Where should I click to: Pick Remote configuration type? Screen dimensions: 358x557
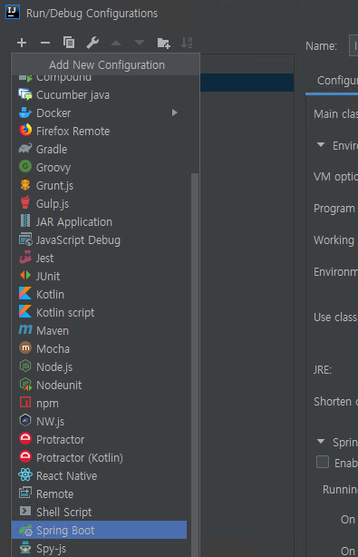click(x=100, y=493)
